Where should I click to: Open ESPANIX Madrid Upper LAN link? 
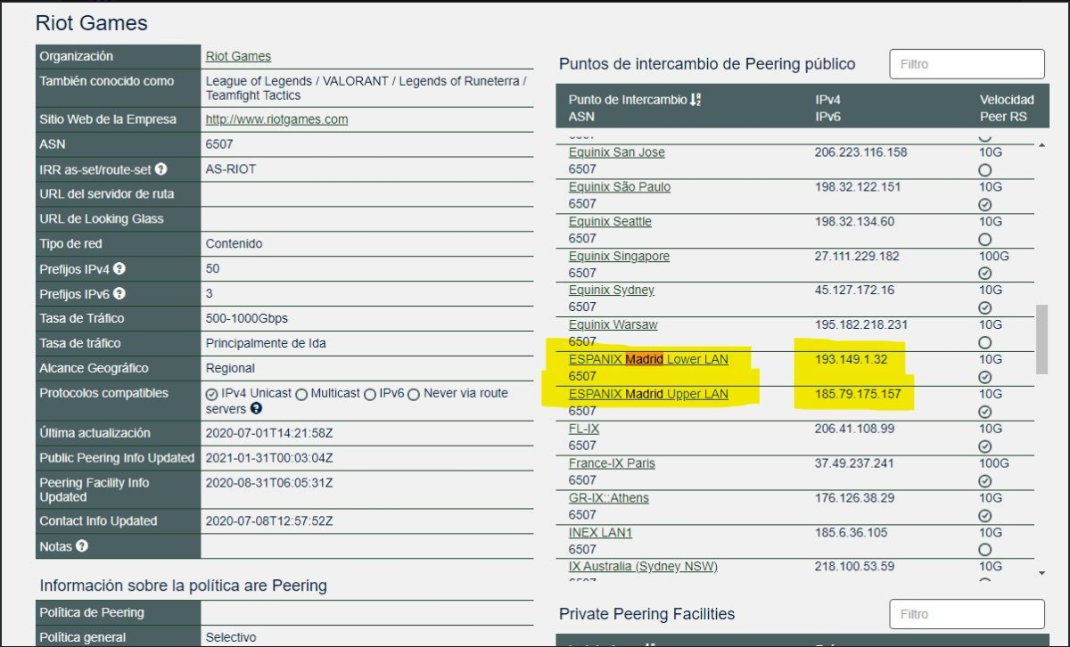[x=648, y=395]
